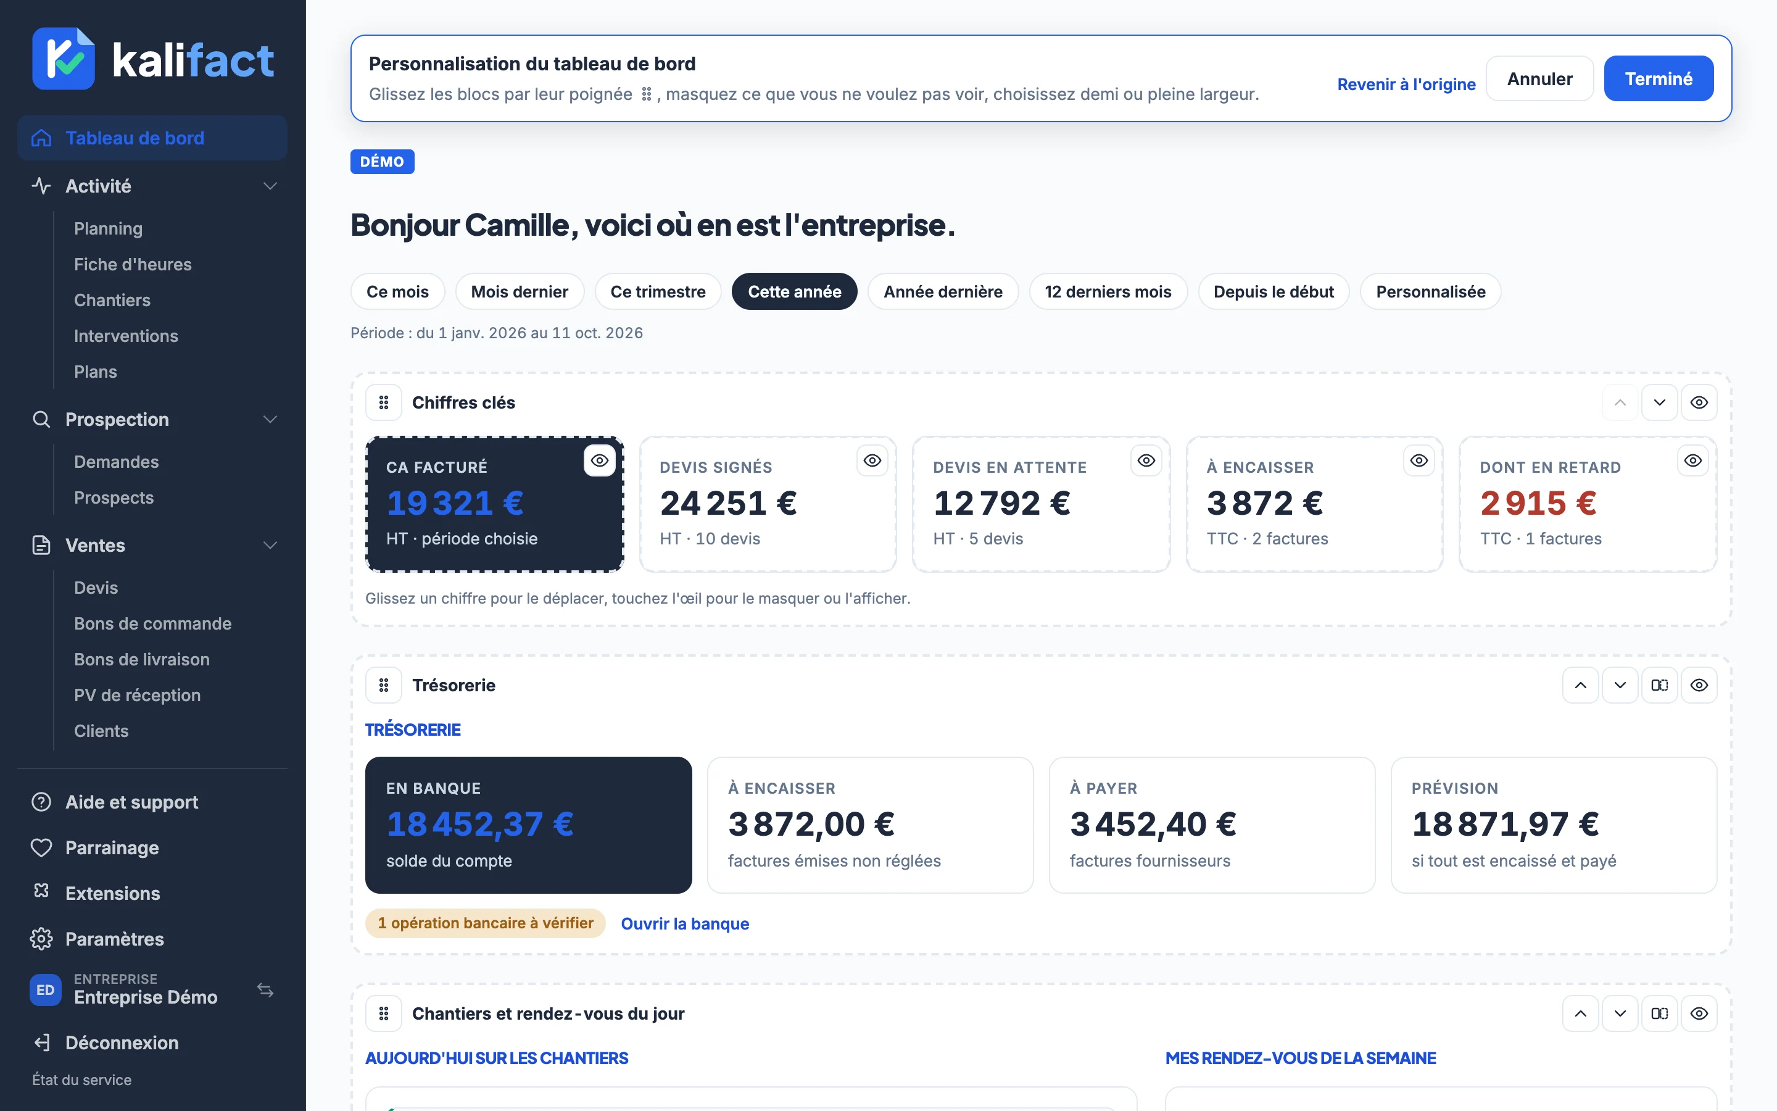Viewport: 1777px width, 1111px height.
Task: Click the kalifact logo icon
Action: [x=63, y=58]
